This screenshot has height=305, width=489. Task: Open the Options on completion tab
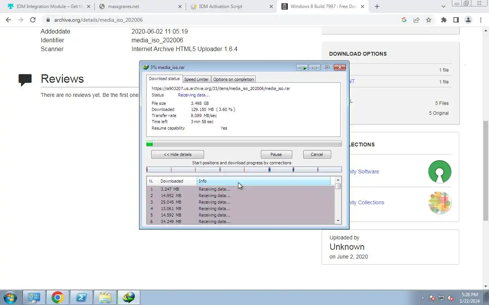(233, 79)
